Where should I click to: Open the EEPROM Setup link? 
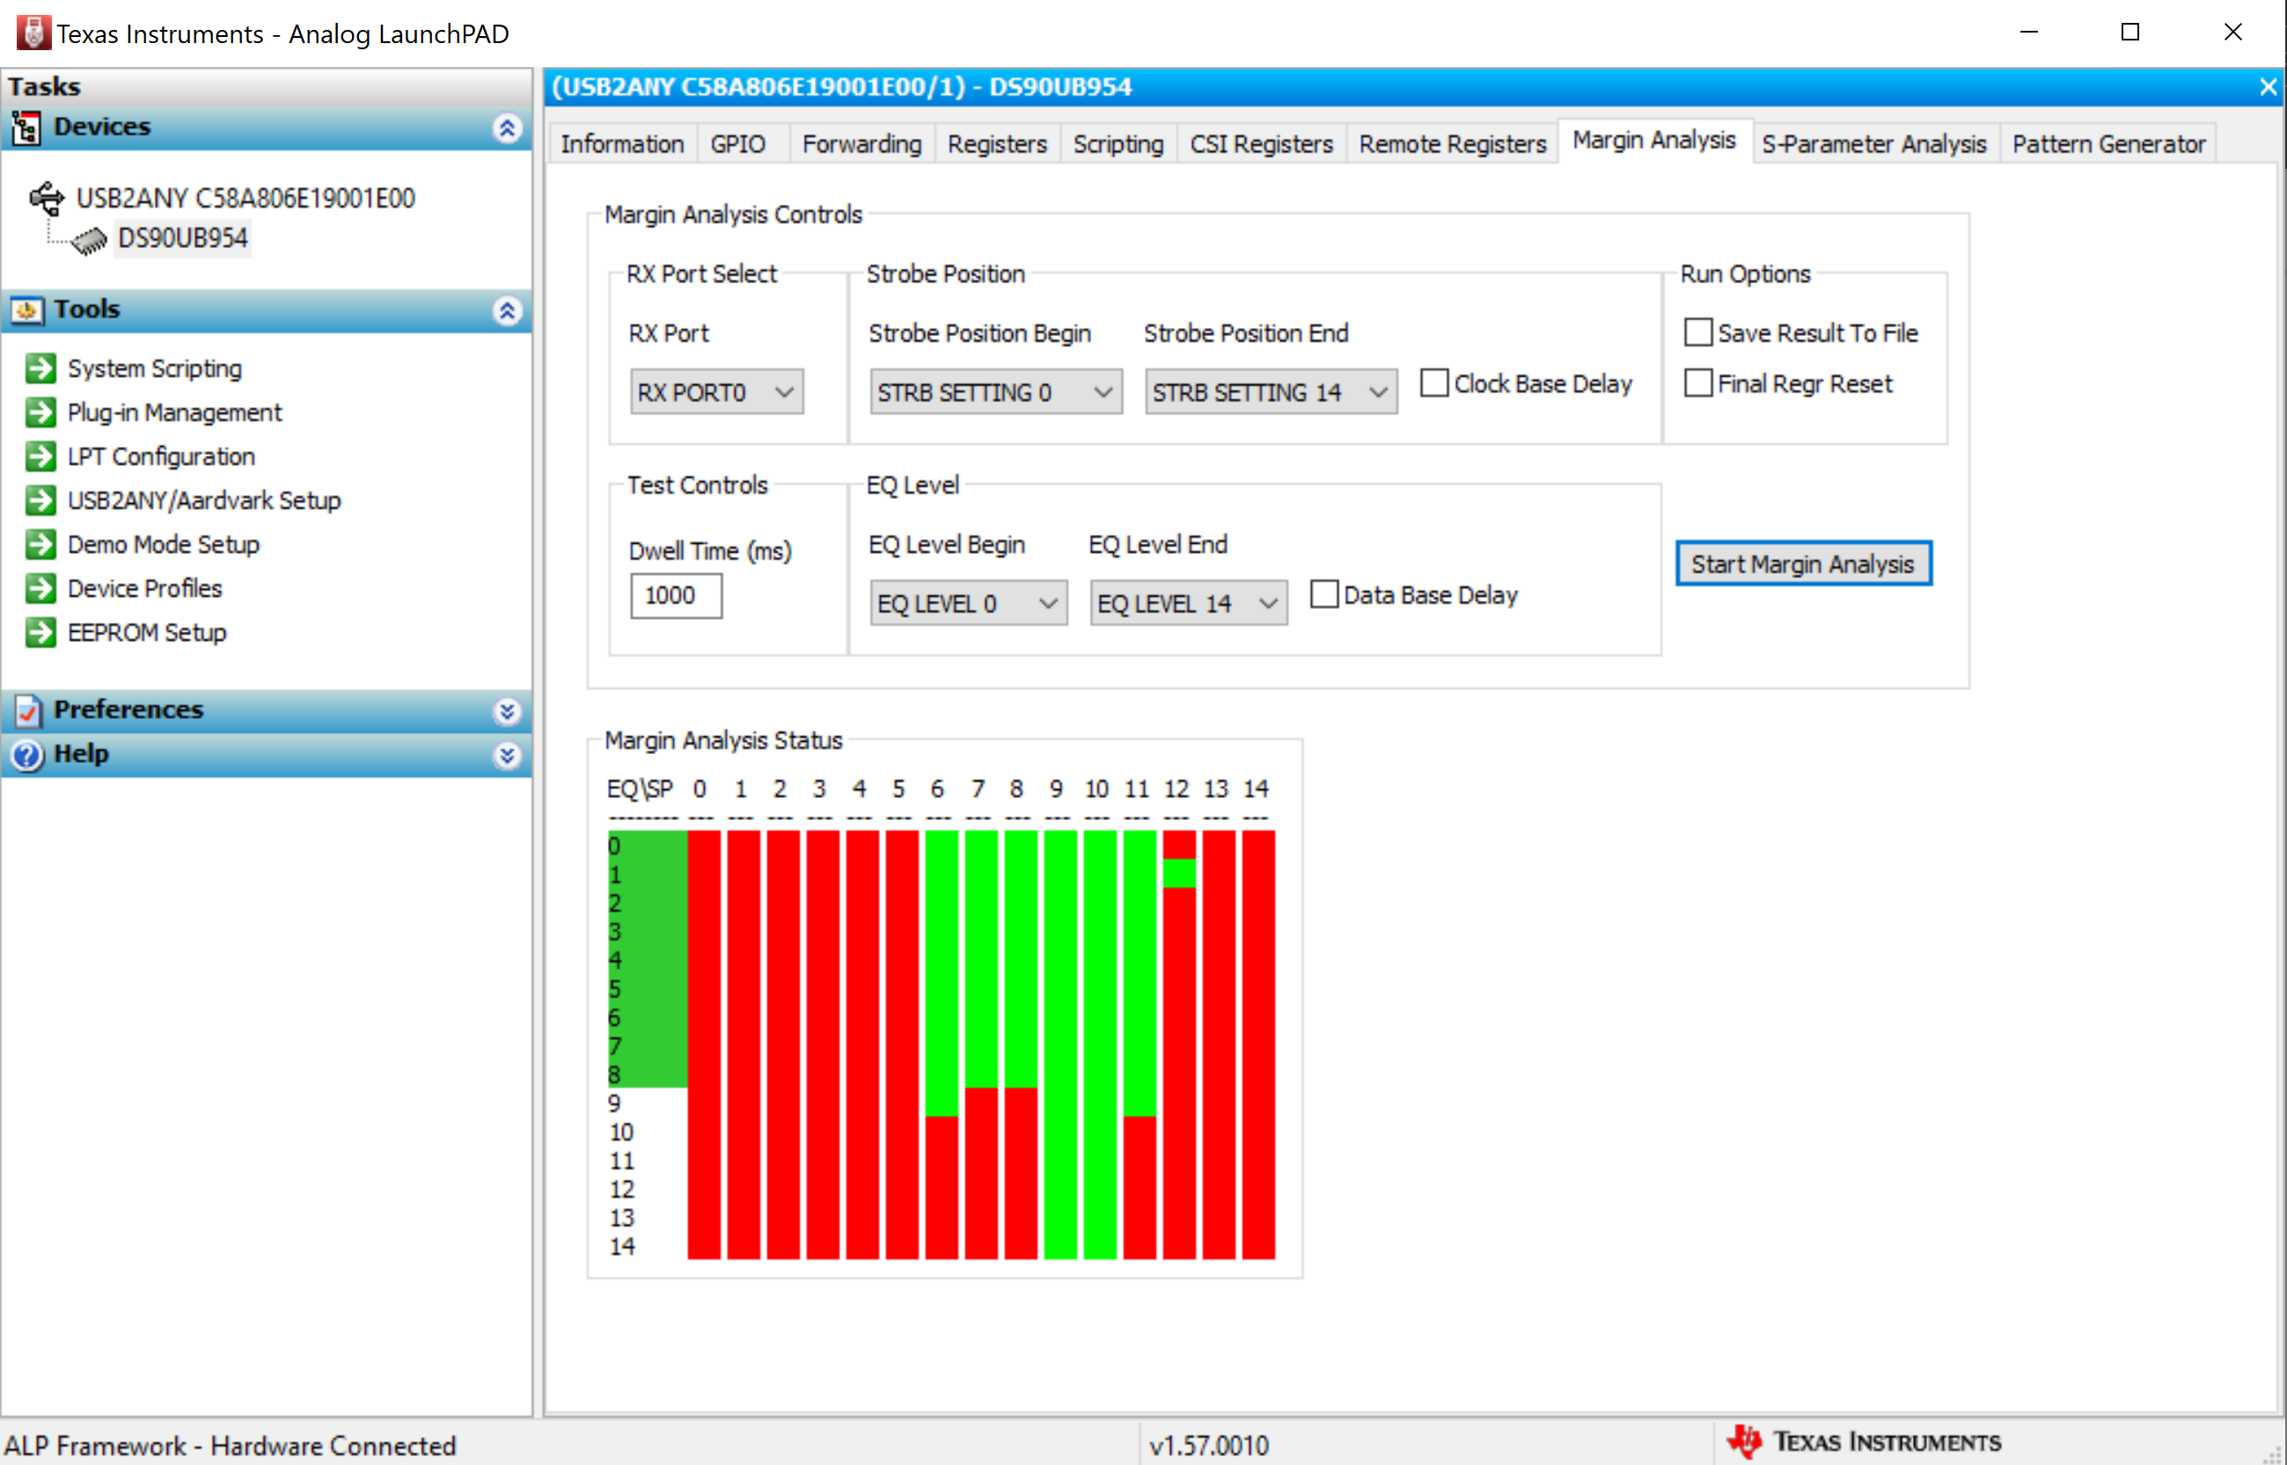click(x=146, y=632)
